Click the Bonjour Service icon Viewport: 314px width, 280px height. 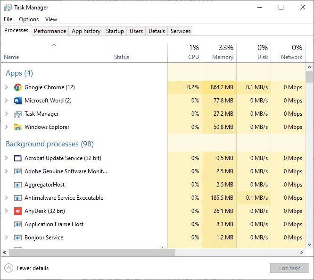click(x=18, y=238)
